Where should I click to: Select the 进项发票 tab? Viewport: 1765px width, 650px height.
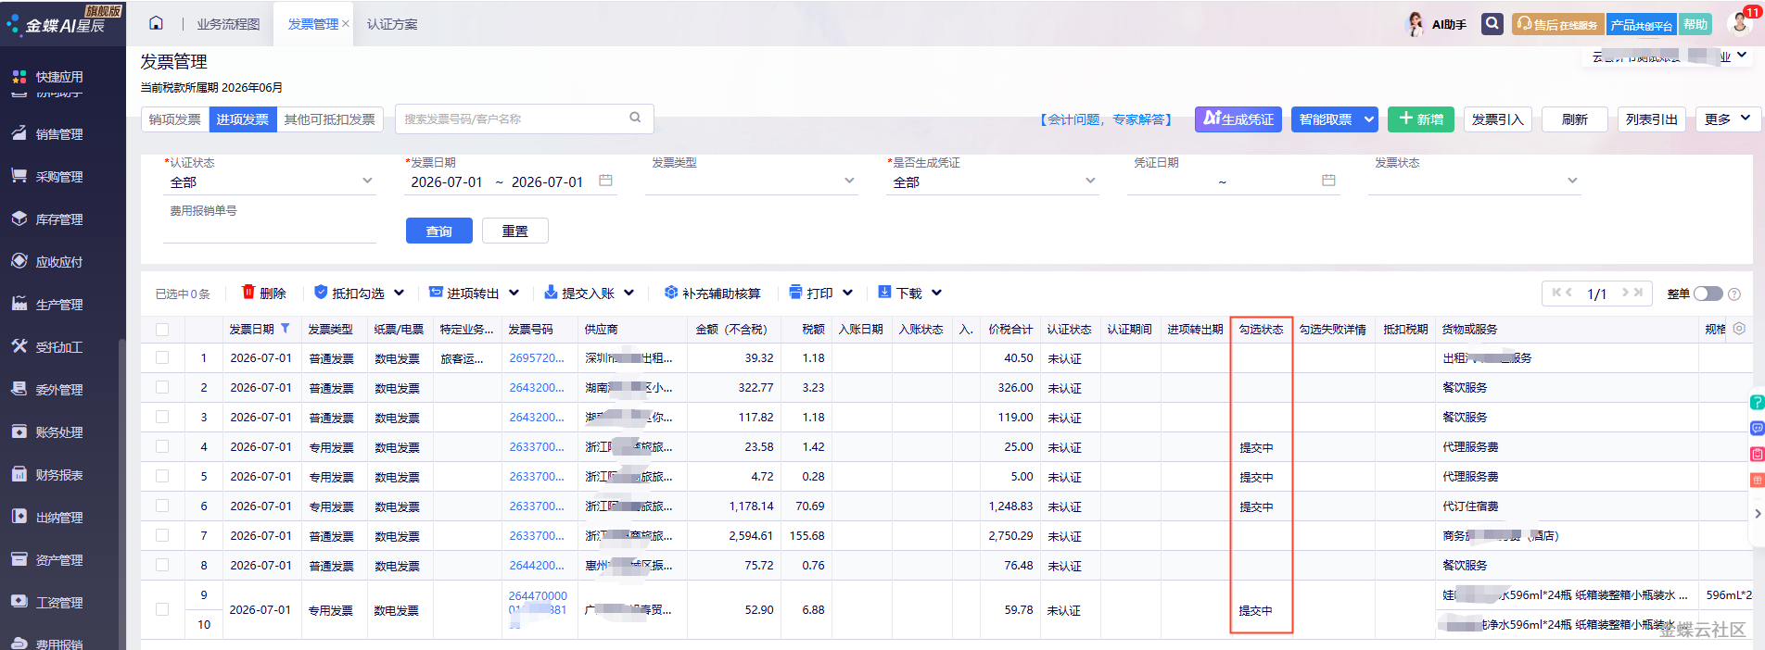click(243, 119)
